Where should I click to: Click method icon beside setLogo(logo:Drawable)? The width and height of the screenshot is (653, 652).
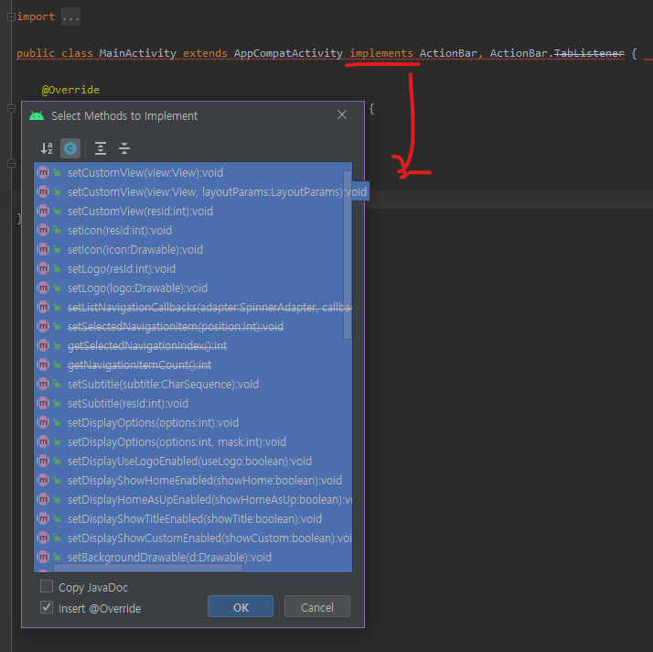[x=43, y=288]
